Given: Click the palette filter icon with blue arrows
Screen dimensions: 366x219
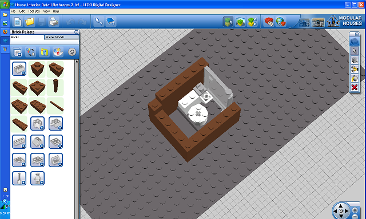Looking at the screenshot, I should click(31, 52).
